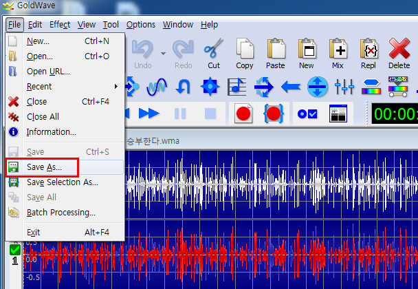418x289 pixels.
Task: Click Save As... in File menu
Action: point(65,167)
